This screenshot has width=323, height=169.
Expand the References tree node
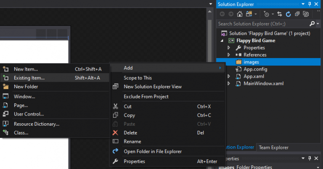(x=229, y=55)
